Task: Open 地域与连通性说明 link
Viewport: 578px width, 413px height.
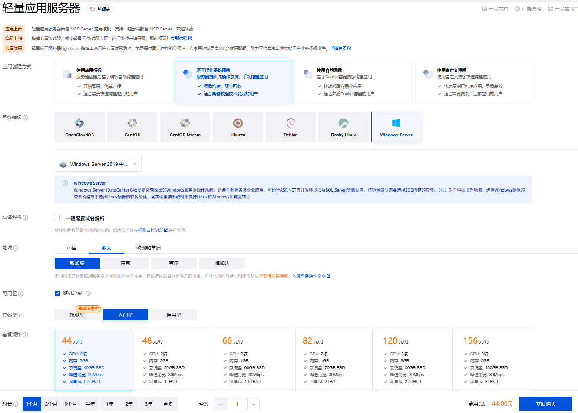Action: (x=311, y=276)
